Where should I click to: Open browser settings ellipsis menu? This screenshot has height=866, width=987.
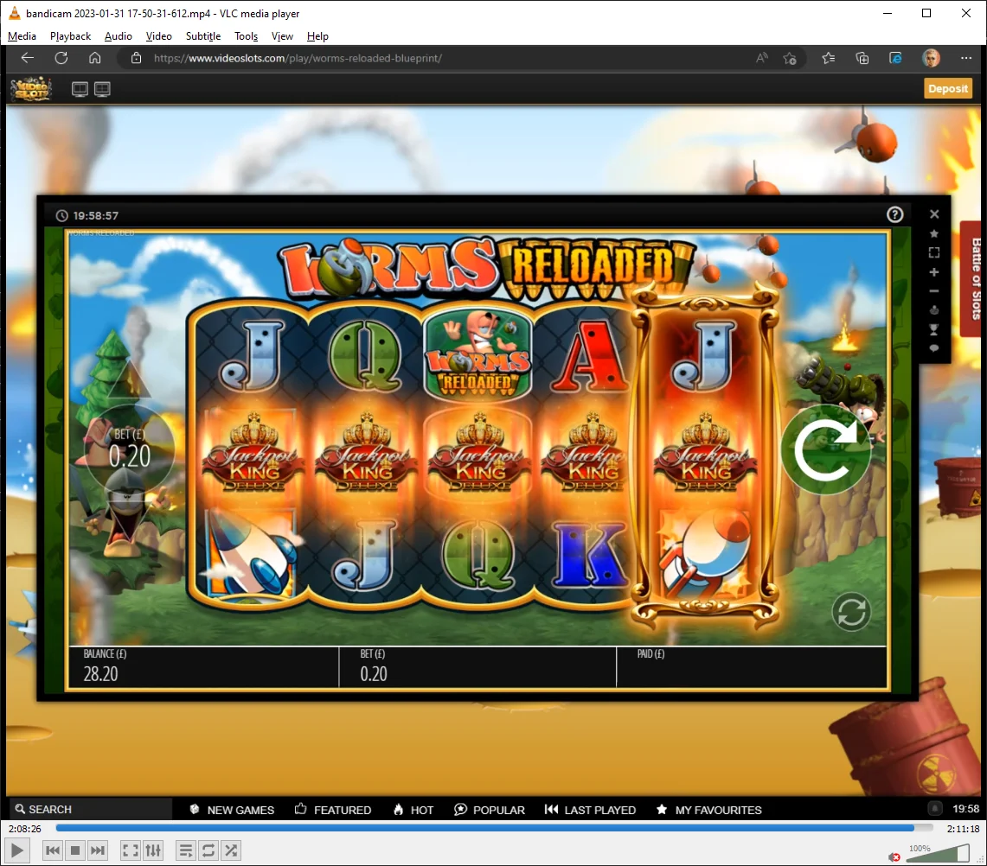click(x=966, y=58)
